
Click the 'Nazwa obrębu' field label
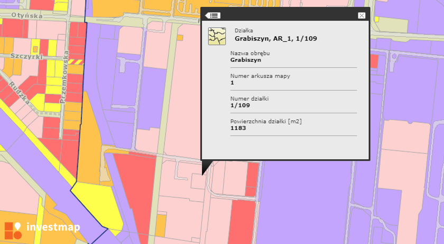(x=249, y=53)
